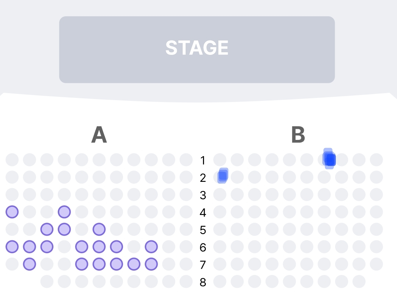The width and height of the screenshot is (397, 307).
Task: Reserve rightmost available seat in row 7
Action: click(151, 264)
